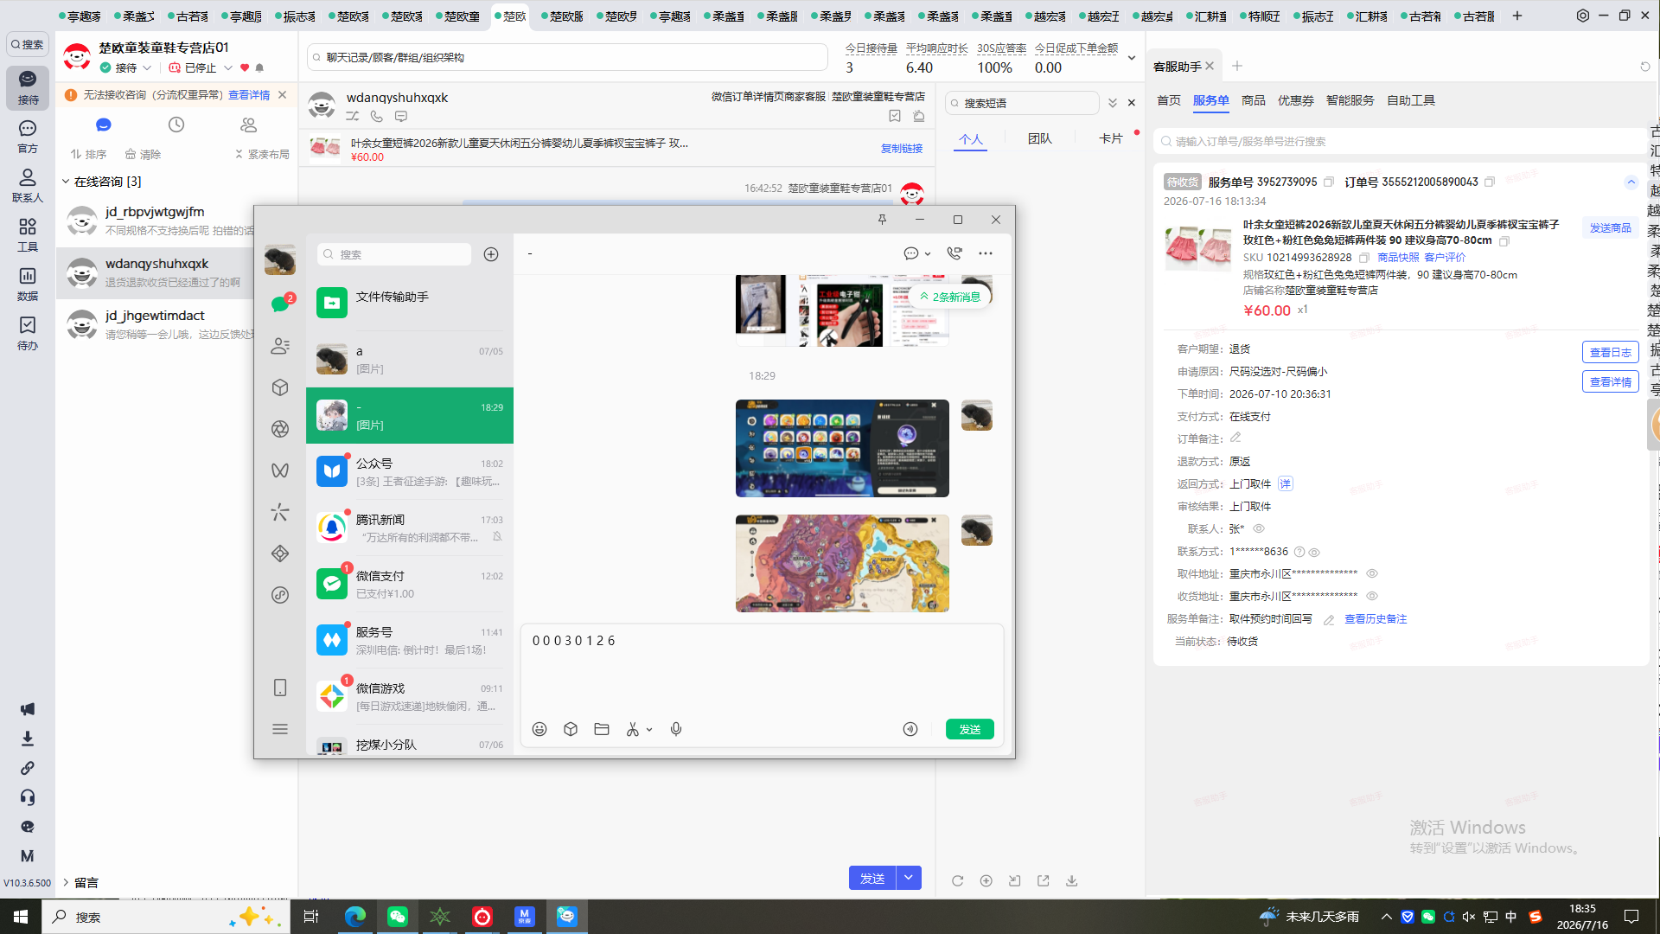Click the plus add button beside WeChat search
The width and height of the screenshot is (1660, 934).
coord(491,254)
